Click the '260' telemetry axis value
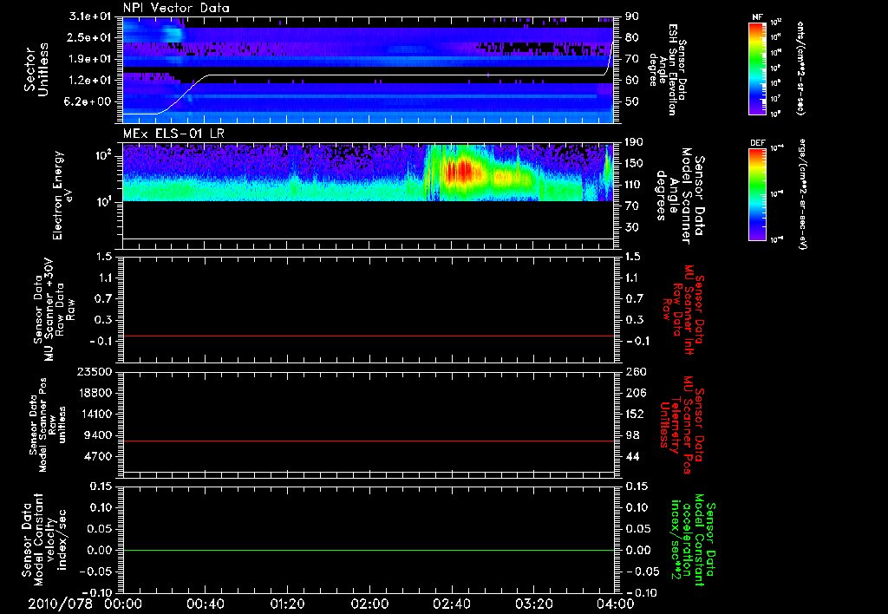Viewport: 888px width, 614px height. tap(636, 371)
